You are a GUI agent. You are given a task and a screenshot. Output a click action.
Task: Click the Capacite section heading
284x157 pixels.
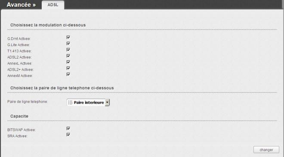pyautogui.click(x=19, y=116)
